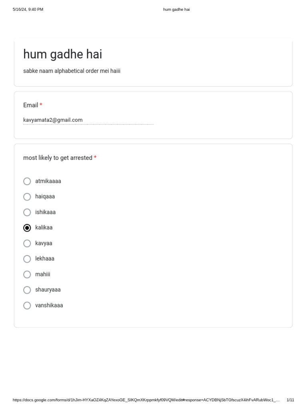Screen dimensions: 307x410
Task: Pick the ishikaaa radio button
Action: point(27,212)
